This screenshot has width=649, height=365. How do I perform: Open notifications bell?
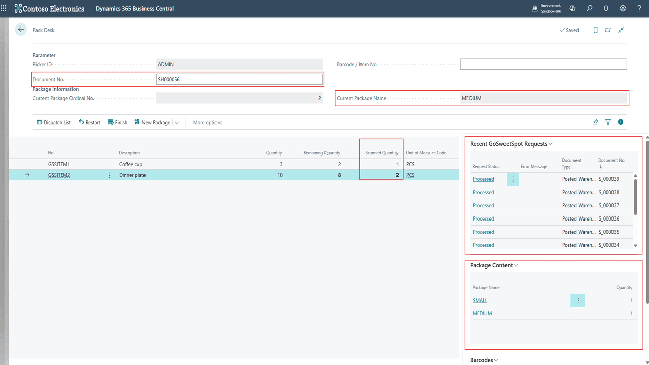pos(606,8)
